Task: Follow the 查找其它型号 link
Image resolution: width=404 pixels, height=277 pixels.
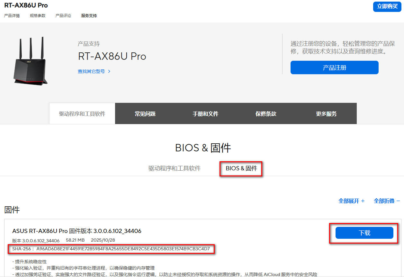Action: point(91,71)
